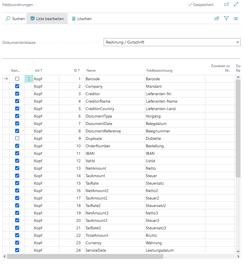
Task: Open the Dokumentenklasse dropdown
Action: 172,42
